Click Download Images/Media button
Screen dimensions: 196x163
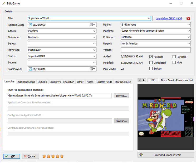(x=166, y=155)
